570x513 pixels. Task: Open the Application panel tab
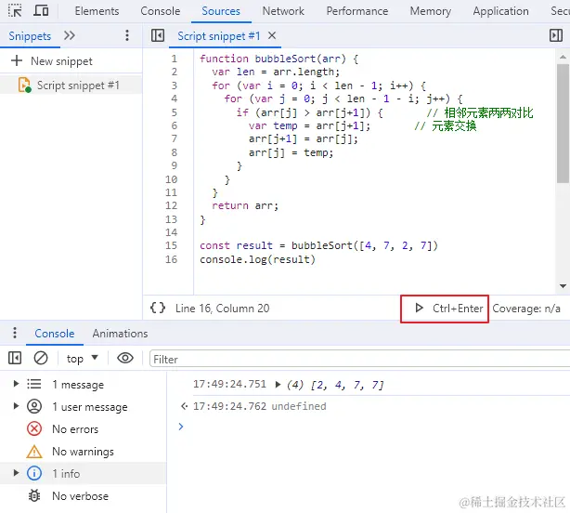(x=500, y=11)
